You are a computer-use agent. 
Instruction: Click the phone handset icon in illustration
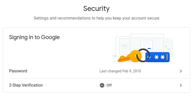click(167, 47)
